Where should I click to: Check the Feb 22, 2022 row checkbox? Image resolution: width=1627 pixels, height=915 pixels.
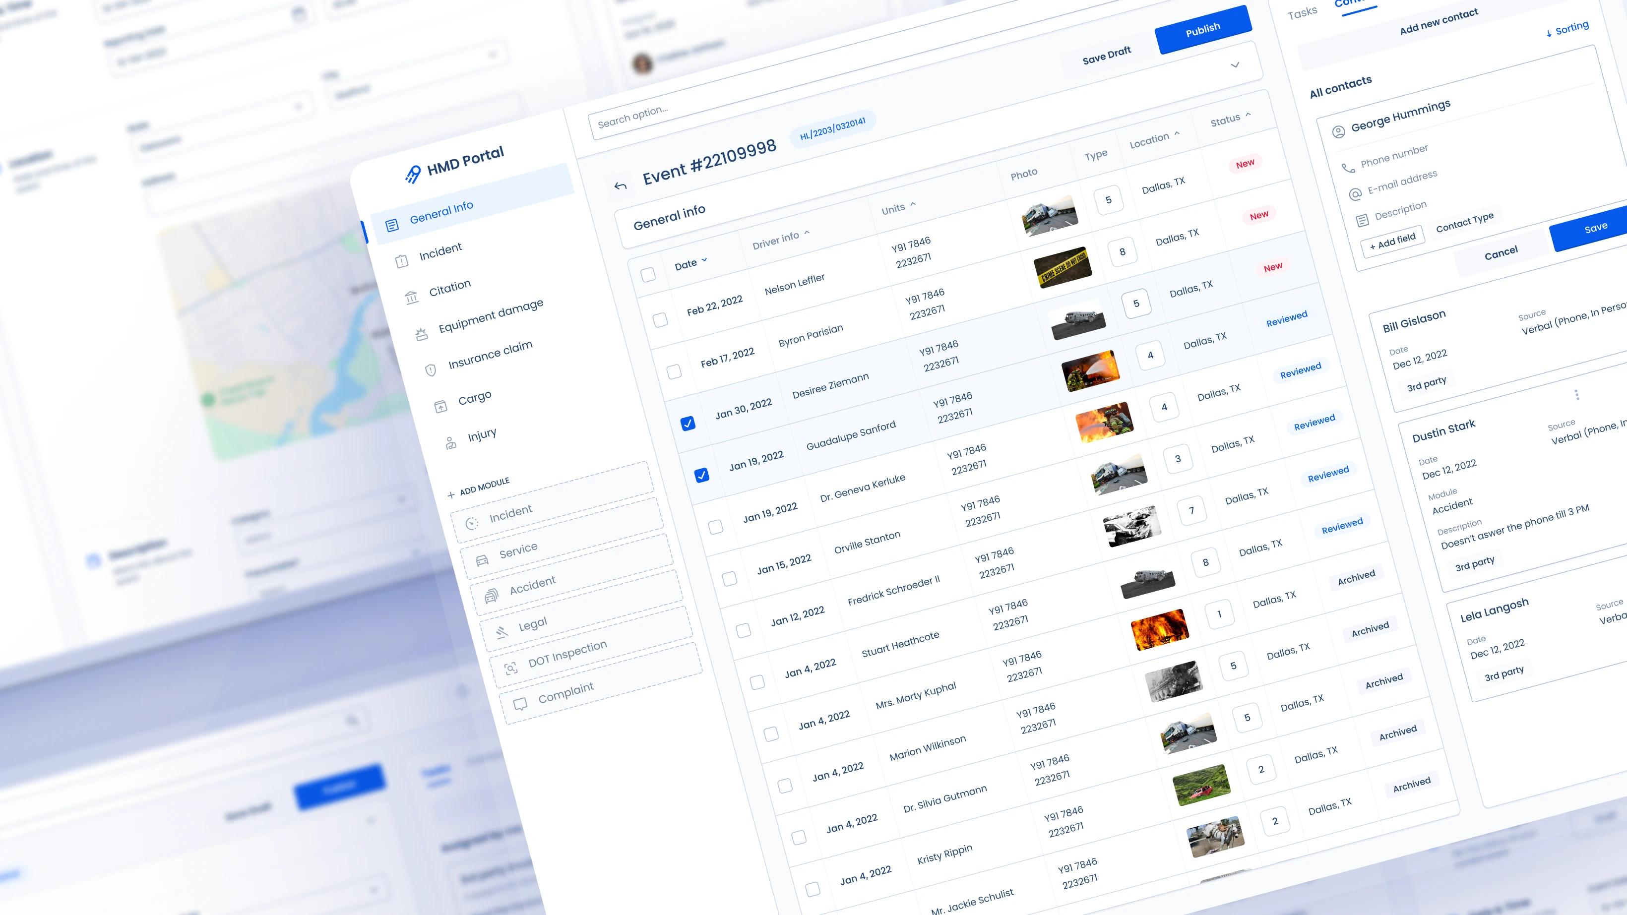pyautogui.click(x=661, y=319)
